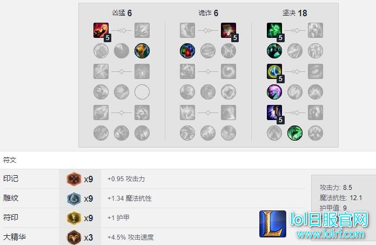This screenshot has width=376, height=245.
Task: Click the purple boot Resolve mastery icon
Action: 274,112
